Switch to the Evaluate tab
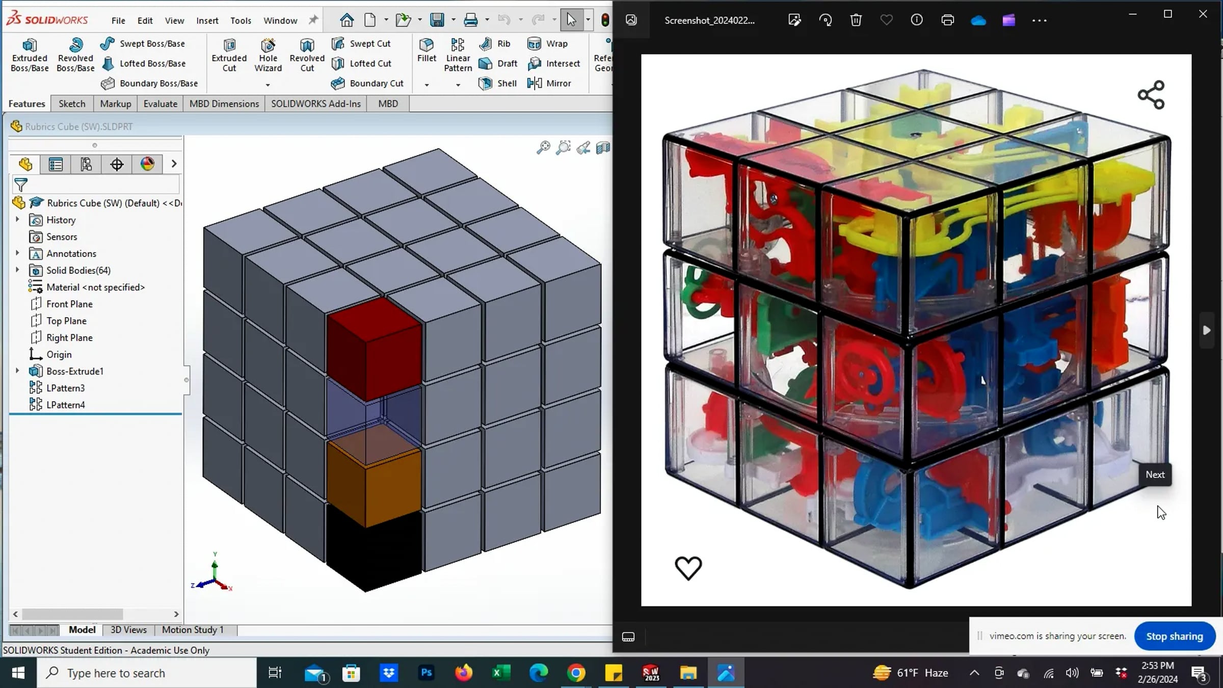Viewport: 1223px width, 688px height. point(161,103)
